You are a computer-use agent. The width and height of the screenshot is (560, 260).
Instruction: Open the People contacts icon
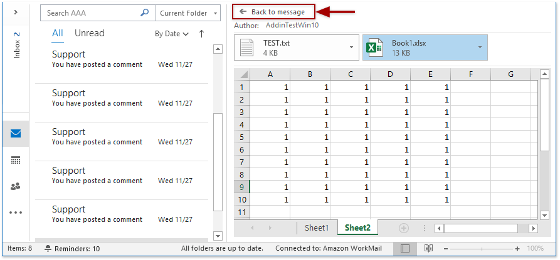(16, 186)
